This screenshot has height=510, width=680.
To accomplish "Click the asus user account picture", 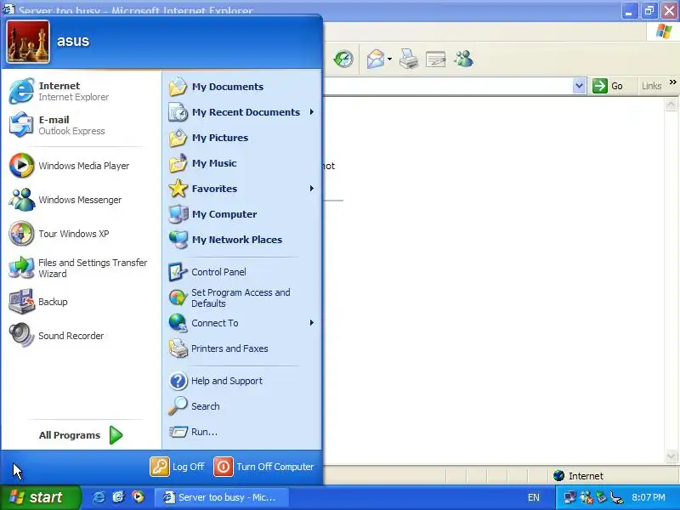I will 28,42.
